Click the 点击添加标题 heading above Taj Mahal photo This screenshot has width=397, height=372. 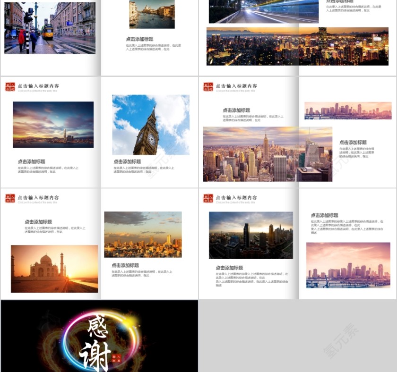(x=38, y=222)
